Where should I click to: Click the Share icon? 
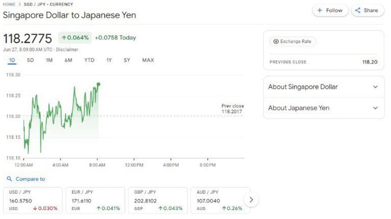[358, 10]
